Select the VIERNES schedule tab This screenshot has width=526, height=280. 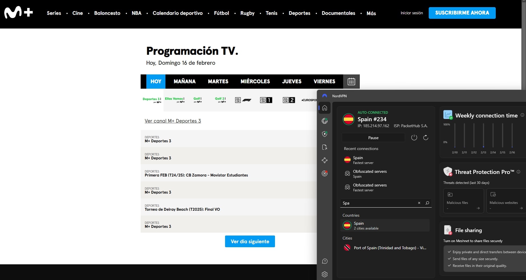click(324, 82)
